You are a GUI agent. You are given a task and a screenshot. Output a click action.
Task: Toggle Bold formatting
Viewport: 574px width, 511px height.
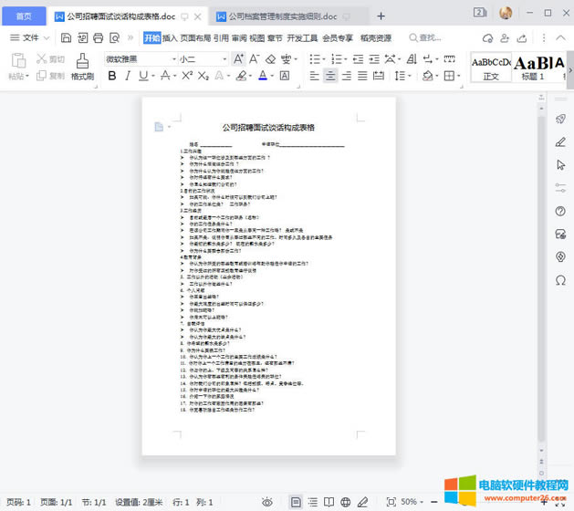(x=112, y=77)
